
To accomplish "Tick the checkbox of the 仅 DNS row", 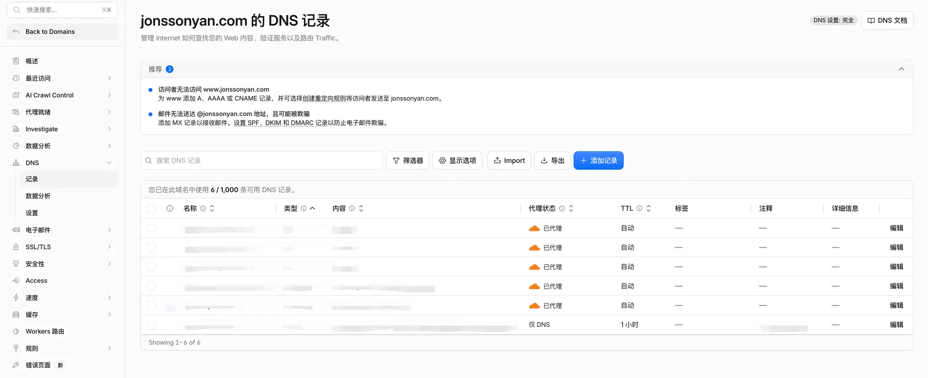I will click(x=151, y=324).
